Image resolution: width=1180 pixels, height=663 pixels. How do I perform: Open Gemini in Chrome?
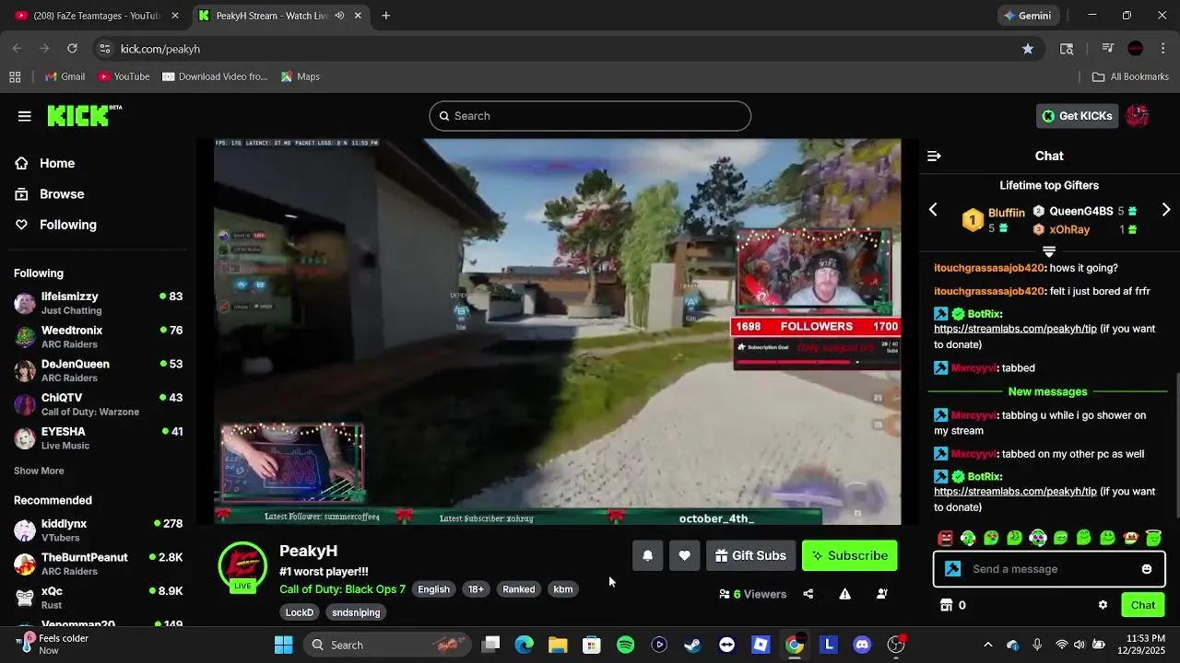[1028, 16]
